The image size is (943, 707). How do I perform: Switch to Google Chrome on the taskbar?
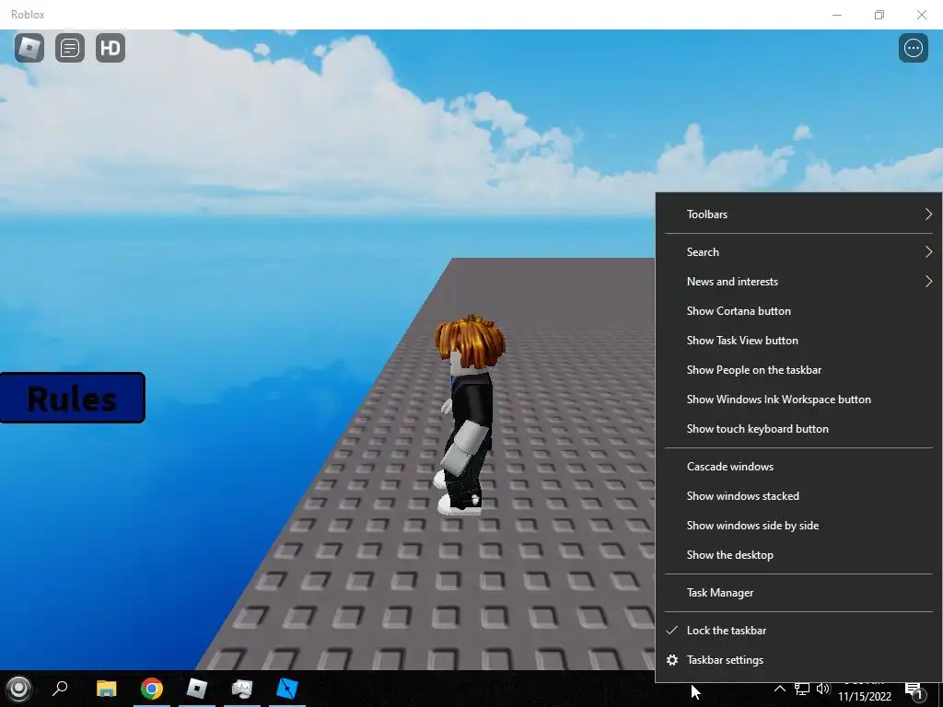coord(152,689)
